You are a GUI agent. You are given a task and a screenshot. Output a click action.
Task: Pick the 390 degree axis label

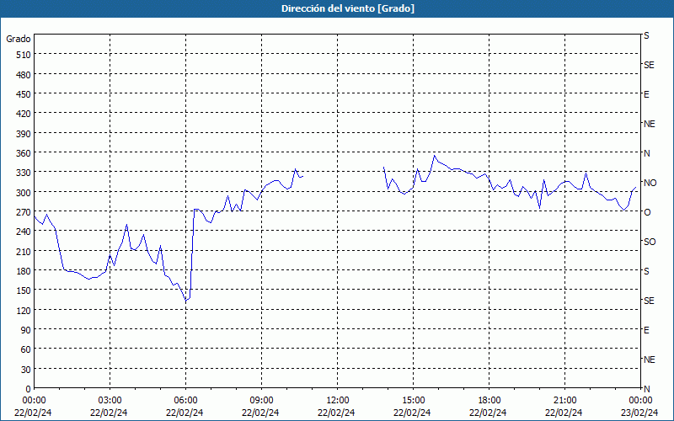[24, 134]
